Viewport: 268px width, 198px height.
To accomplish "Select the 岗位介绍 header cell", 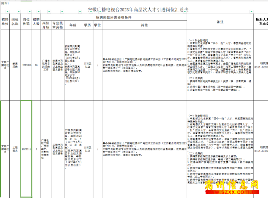I will 46,25.
